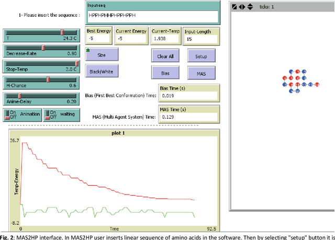Click the Input-Length value box

201,38
